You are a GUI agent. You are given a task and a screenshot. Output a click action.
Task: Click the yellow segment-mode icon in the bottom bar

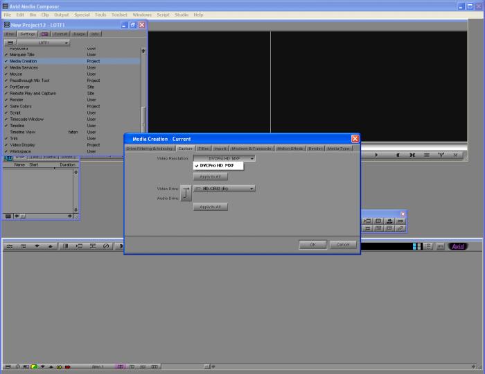tap(59, 367)
